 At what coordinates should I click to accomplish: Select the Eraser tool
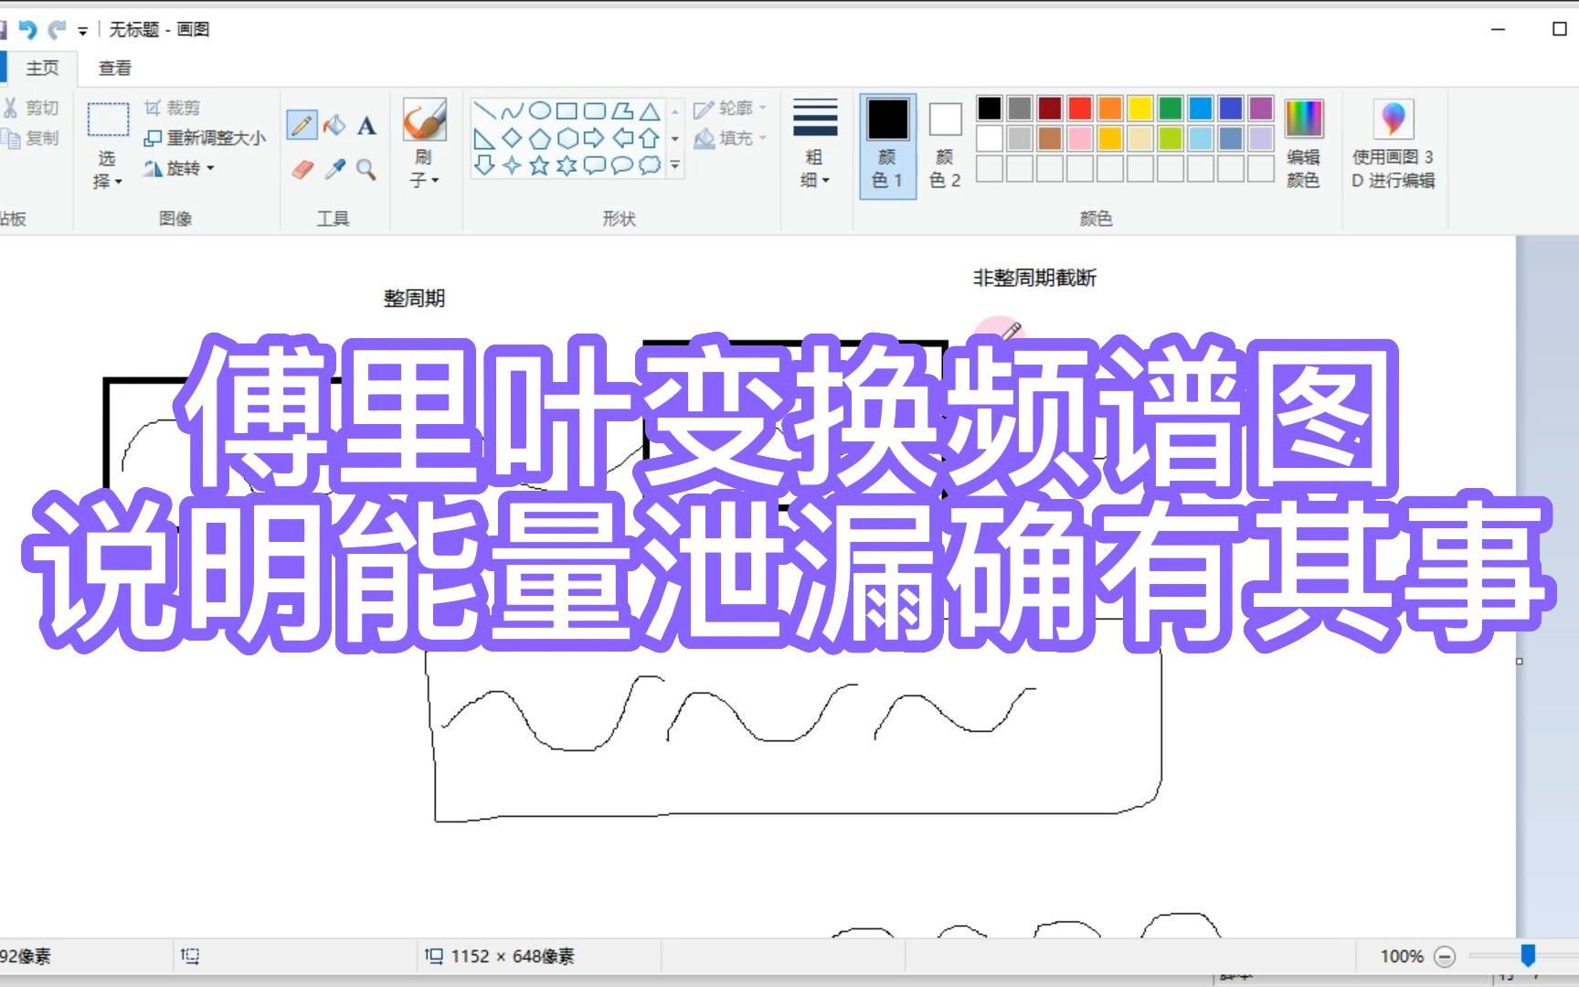302,169
